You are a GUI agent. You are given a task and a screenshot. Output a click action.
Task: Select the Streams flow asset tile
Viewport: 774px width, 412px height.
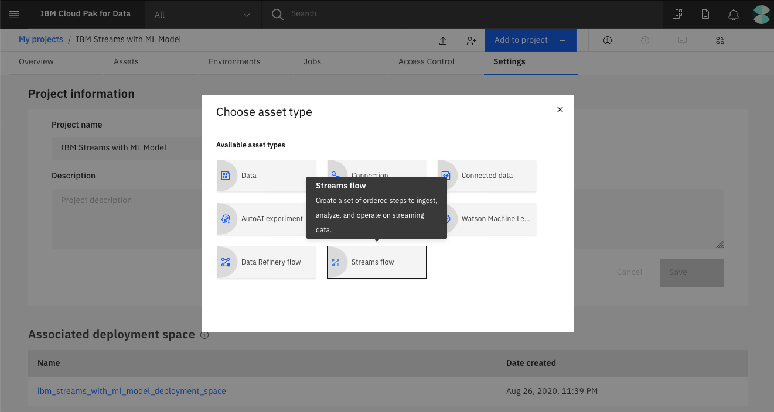click(x=377, y=262)
